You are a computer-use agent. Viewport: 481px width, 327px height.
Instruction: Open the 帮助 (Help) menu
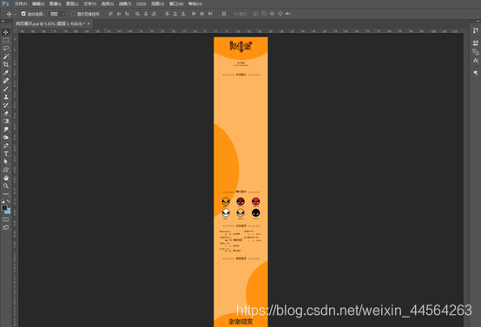(x=195, y=4)
